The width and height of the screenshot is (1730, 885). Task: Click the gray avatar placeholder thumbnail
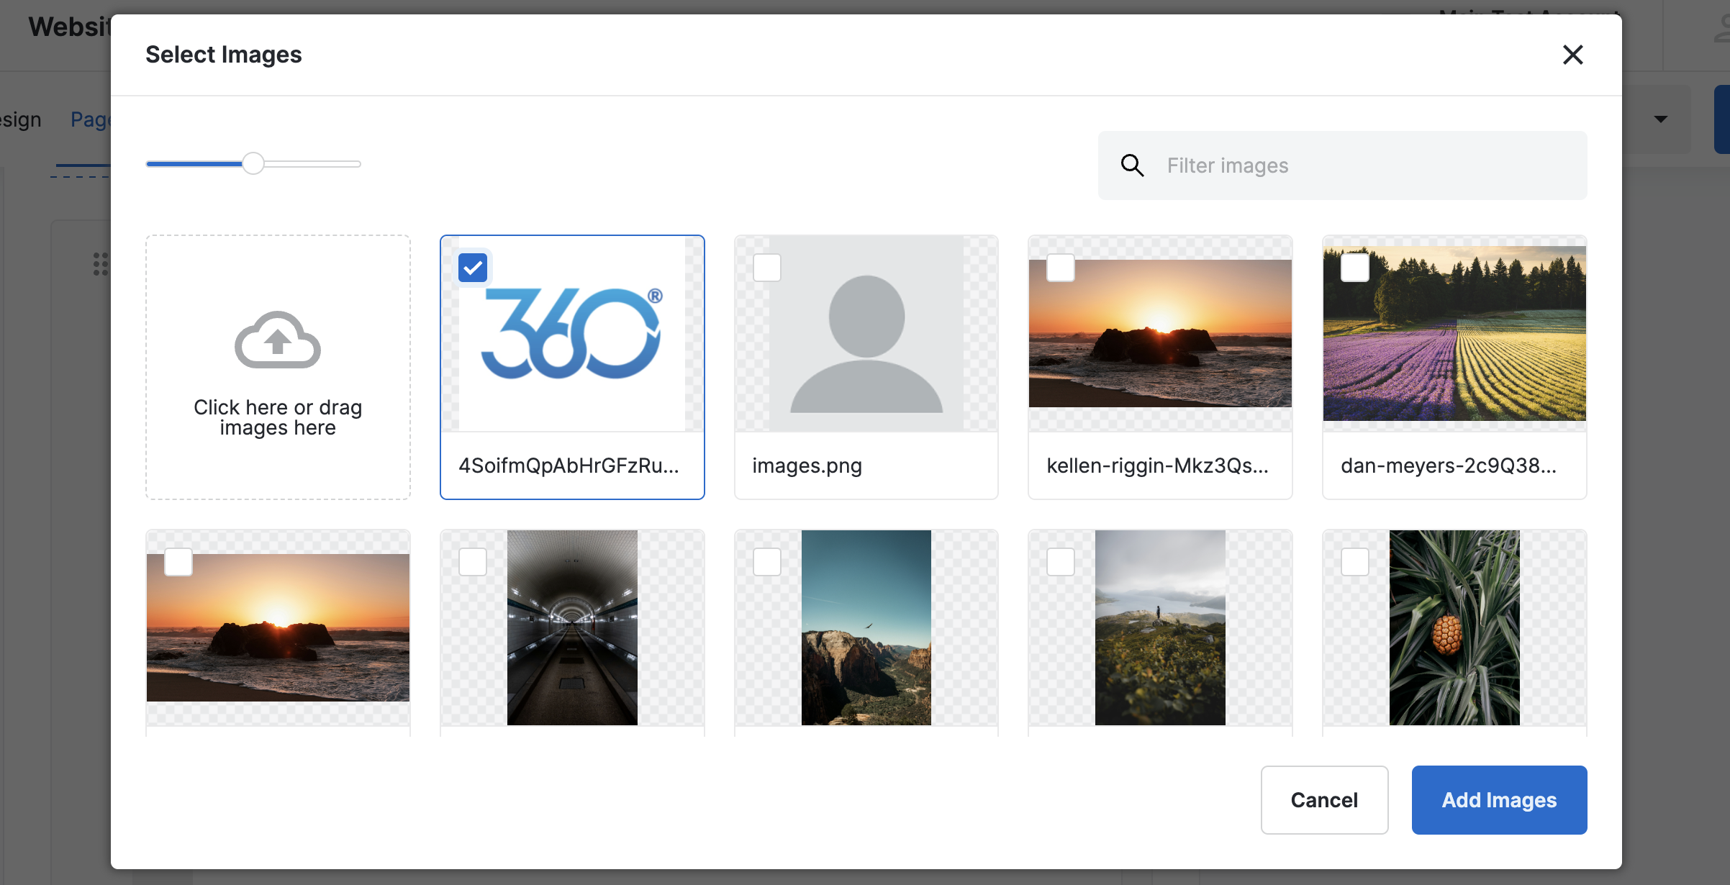866,335
